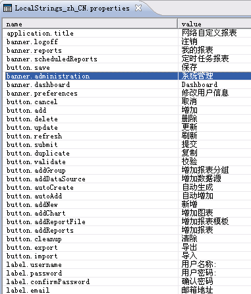Viewport: 251px width, 294px height.
Task: Click the value 清除
Action: coord(189,239)
